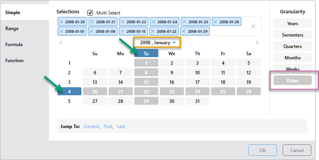Open the 2008, January month dropdown
This screenshot has width=319, height=160.
pyautogui.click(x=157, y=43)
